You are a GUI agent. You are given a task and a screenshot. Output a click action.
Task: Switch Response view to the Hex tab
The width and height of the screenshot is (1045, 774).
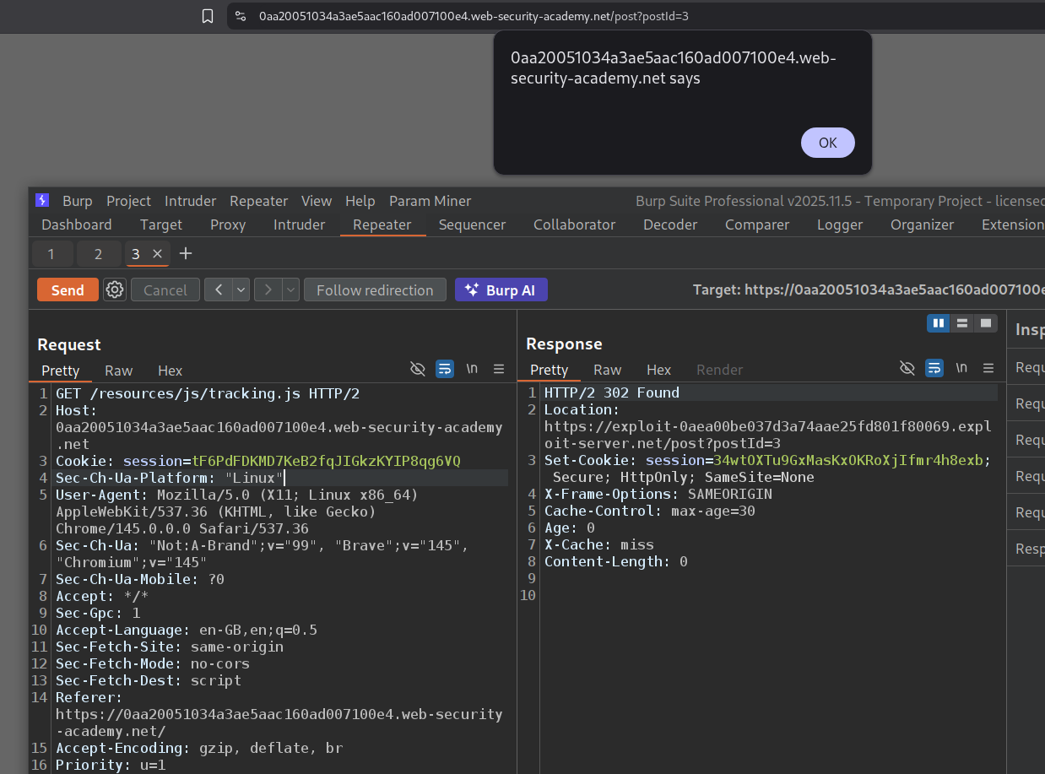click(658, 370)
